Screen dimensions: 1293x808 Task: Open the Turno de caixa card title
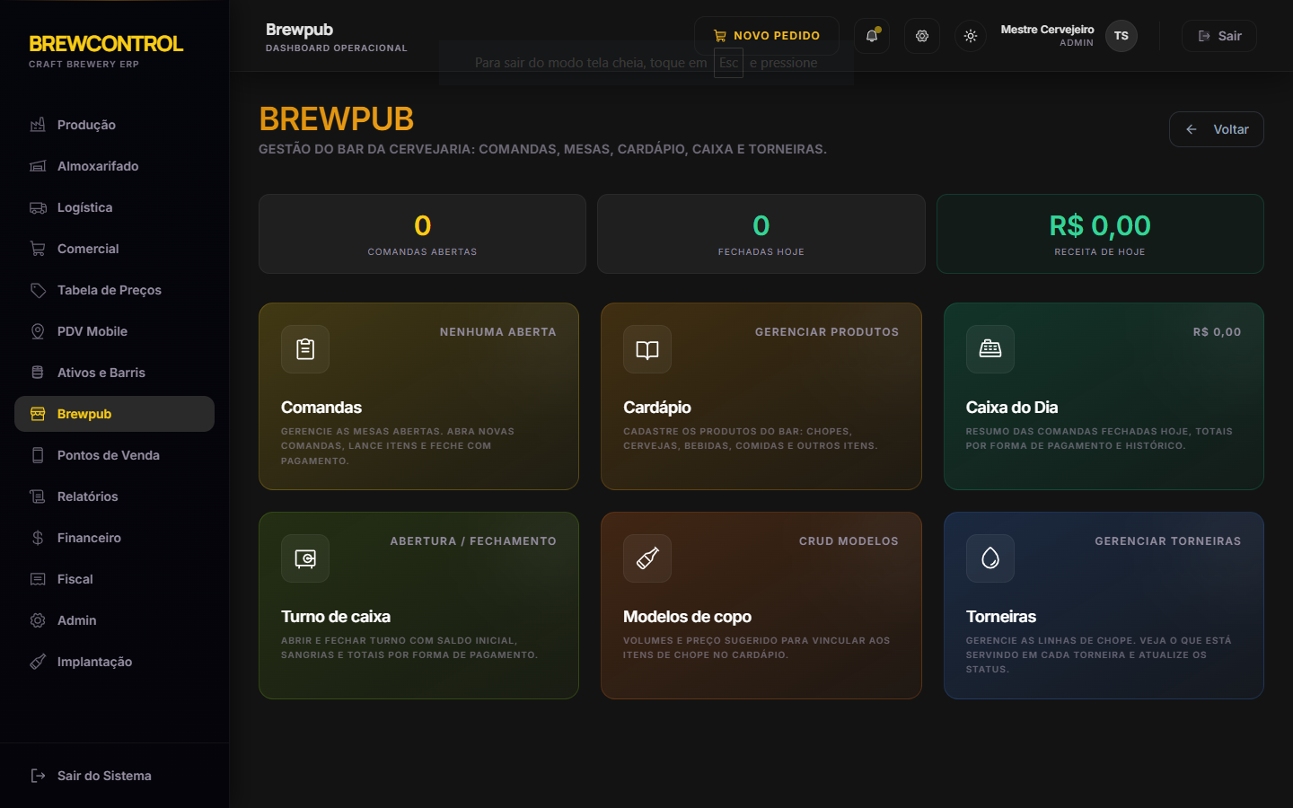tap(336, 617)
